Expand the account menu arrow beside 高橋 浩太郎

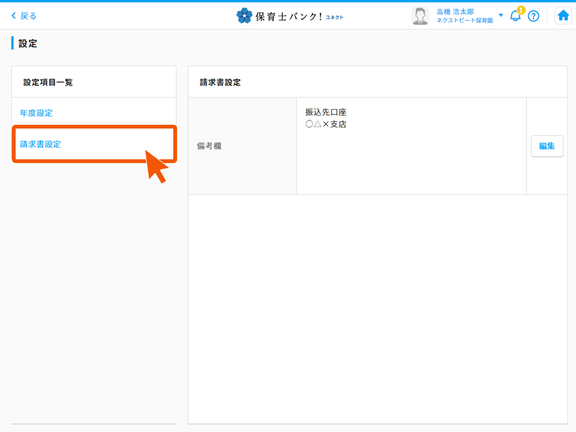click(500, 15)
